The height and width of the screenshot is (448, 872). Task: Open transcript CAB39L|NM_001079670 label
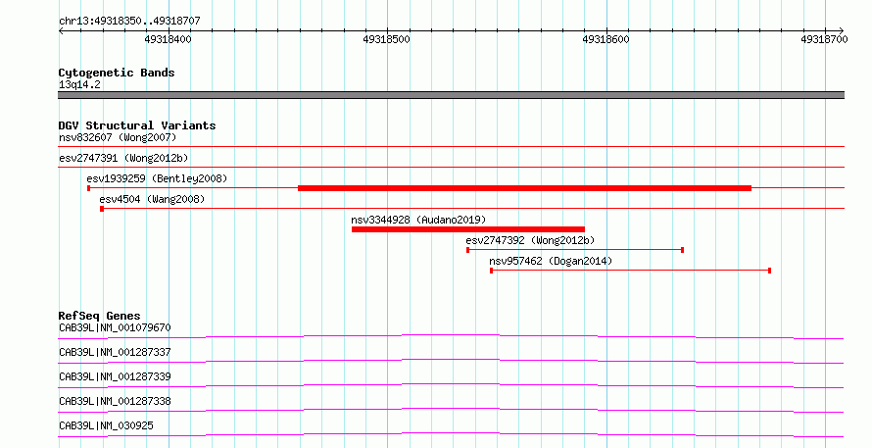coord(115,327)
